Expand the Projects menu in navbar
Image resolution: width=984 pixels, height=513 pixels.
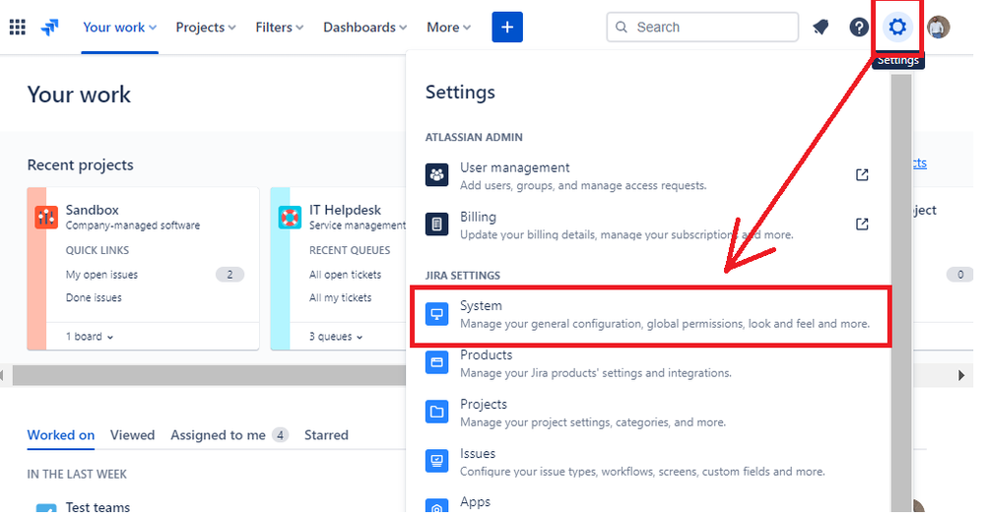[206, 27]
